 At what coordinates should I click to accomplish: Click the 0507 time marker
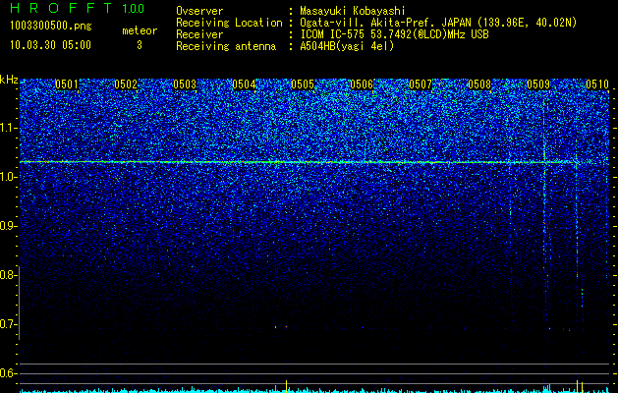tap(421, 84)
